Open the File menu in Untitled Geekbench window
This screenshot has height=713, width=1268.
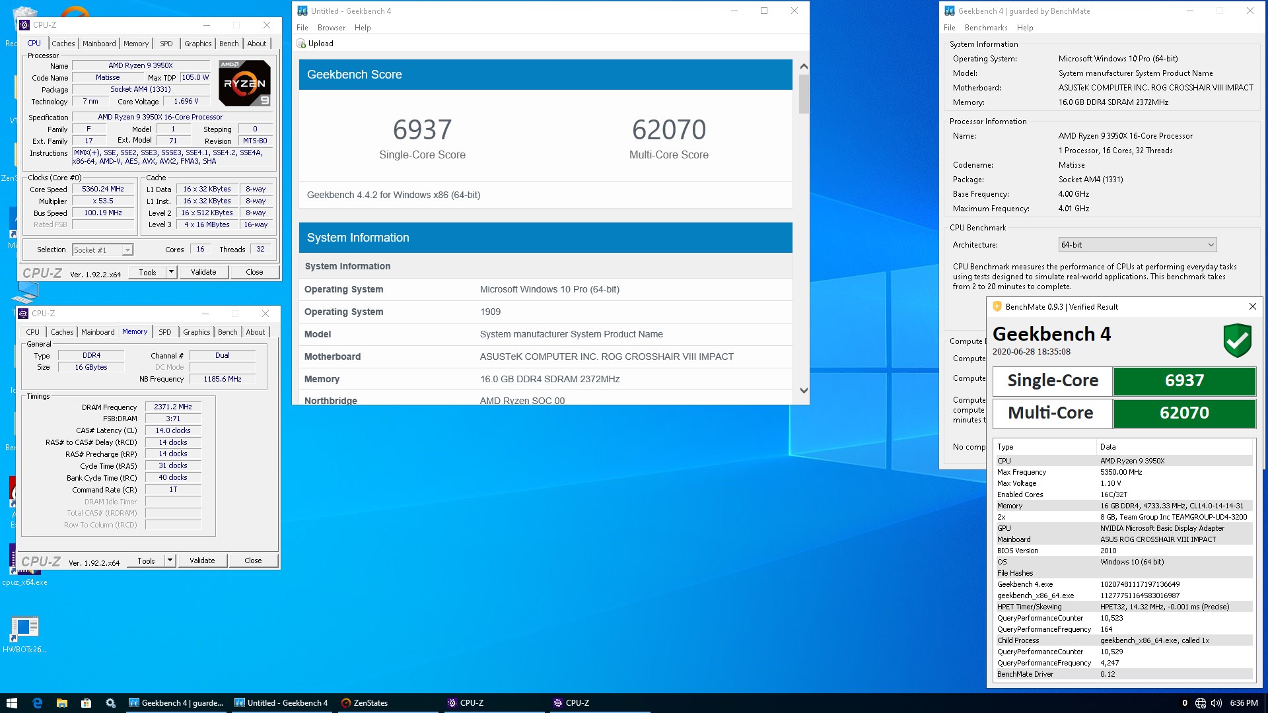pos(302,28)
